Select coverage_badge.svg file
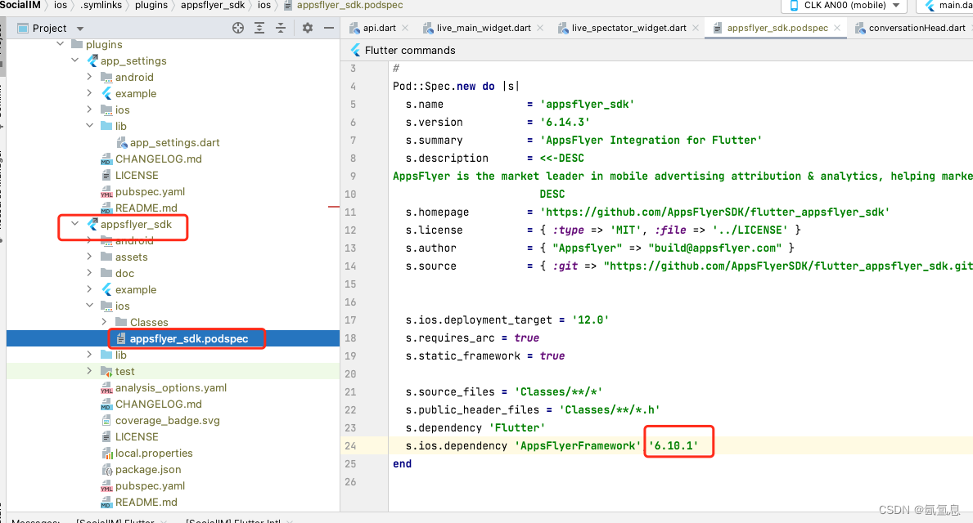973x523 pixels. tap(168, 420)
